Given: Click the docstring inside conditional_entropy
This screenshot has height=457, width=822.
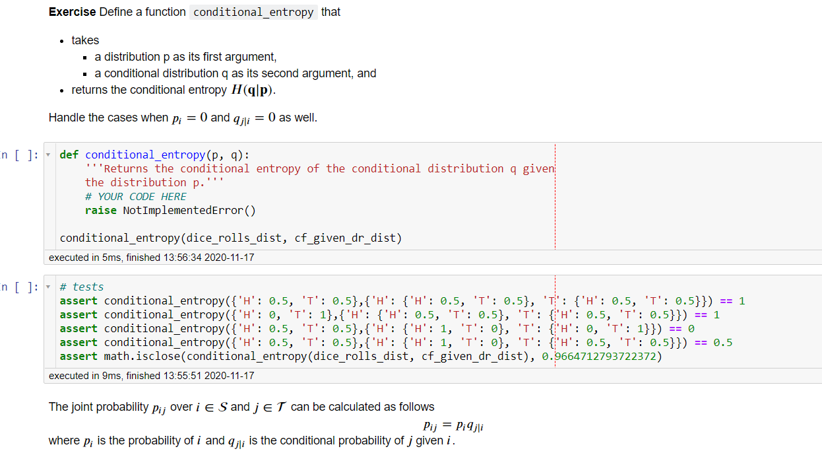Looking at the screenshot, I should pos(264,168).
